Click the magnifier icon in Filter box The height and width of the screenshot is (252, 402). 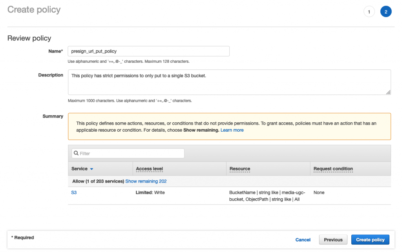coord(76,153)
